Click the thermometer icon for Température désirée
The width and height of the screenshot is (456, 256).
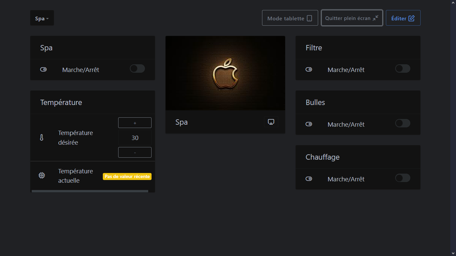tap(42, 137)
